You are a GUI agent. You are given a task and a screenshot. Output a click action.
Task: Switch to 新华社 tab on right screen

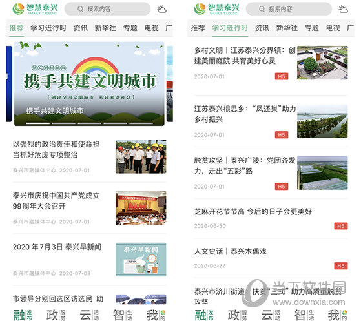(287, 28)
